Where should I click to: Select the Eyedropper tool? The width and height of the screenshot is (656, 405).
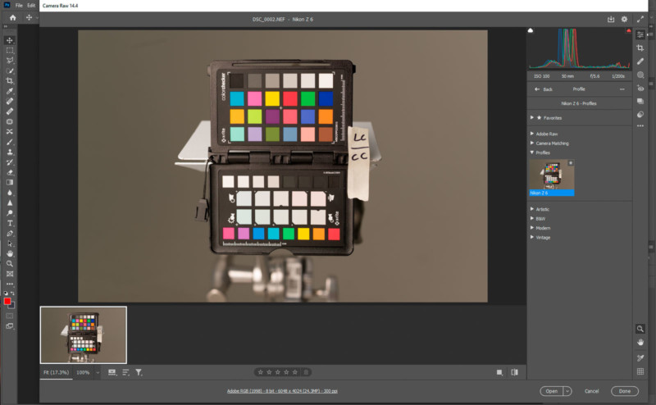coord(10,91)
